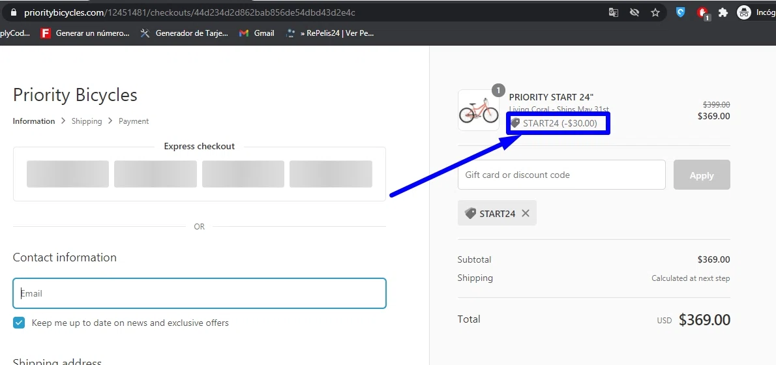776x365 pixels.
Task: Remove the START24 discount code with X
Action: click(x=526, y=213)
